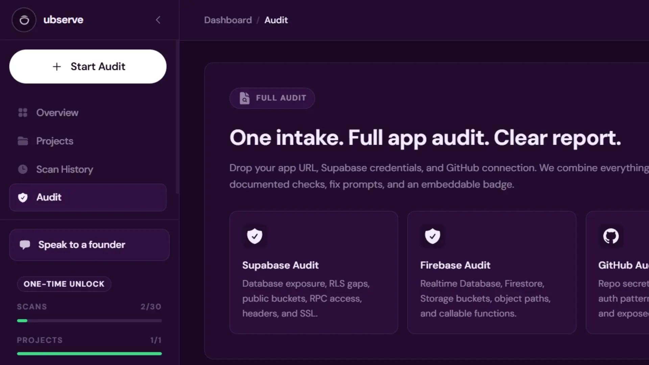The image size is (649, 365).
Task: Open Speak to a founder
Action: tap(89, 245)
